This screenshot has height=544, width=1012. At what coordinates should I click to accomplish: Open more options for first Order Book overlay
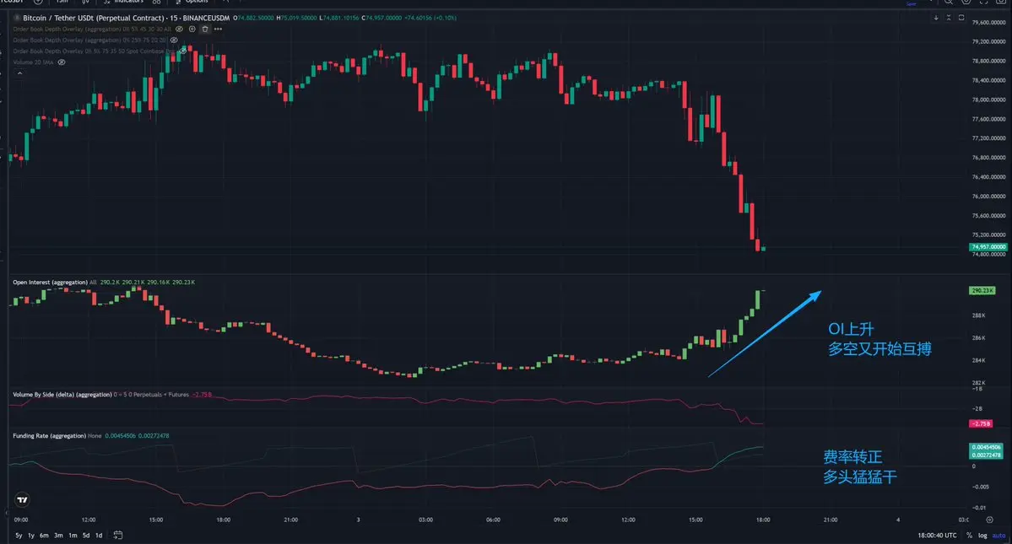click(218, 29)
